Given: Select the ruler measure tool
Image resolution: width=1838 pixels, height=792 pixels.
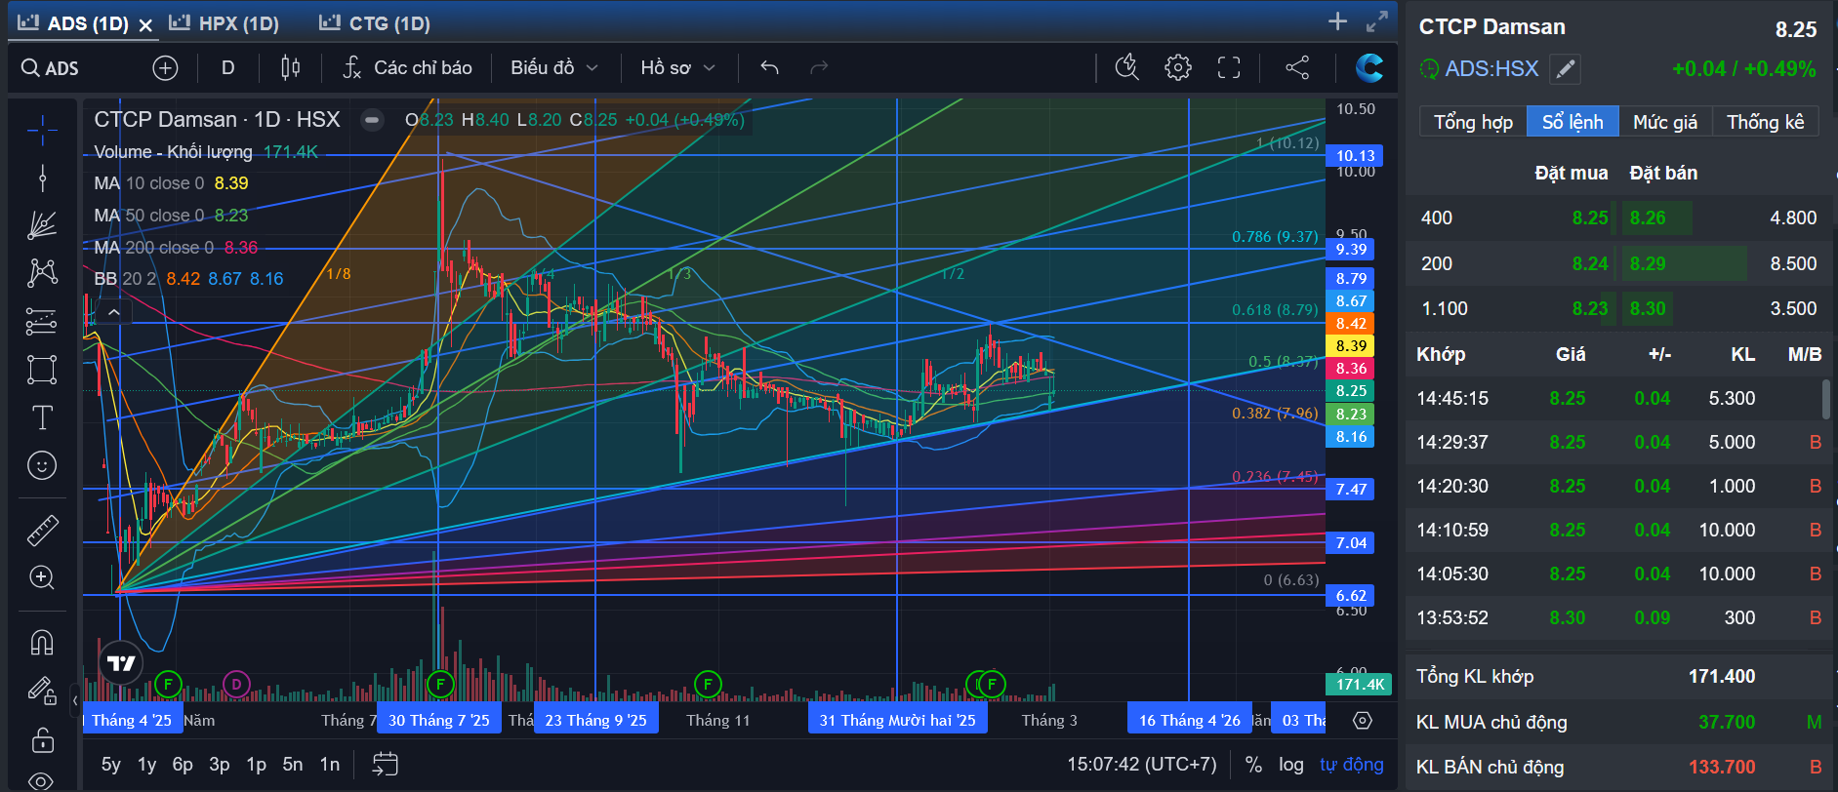Looking at the screenshot, I should click(x=42, y=530).
